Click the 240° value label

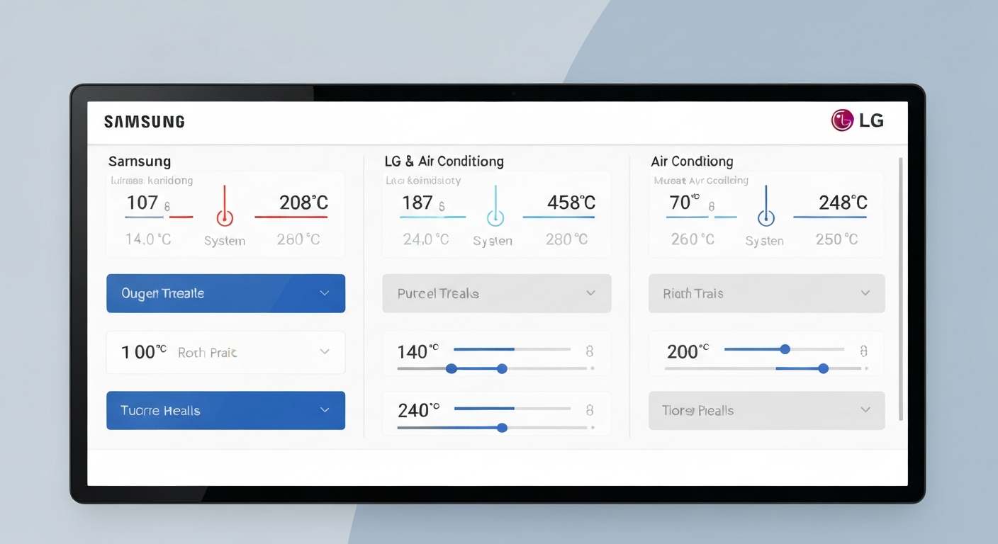click(x=418, y=411)
